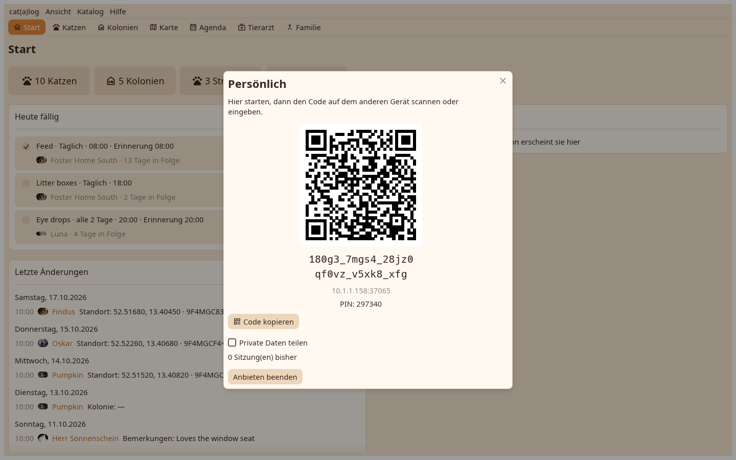Image resolution: width=736 pixels, height=460 pixels.
Task: Click the PIN: 297340 text
Action: pos(361,304)
